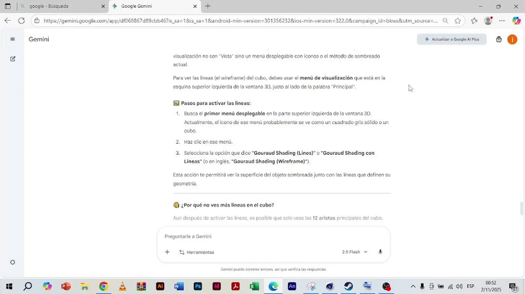
Task: Open Adobe Animate from taskbar
Action: coord(292,287)
